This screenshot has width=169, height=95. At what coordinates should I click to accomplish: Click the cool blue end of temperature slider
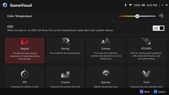tap(154, 16)
